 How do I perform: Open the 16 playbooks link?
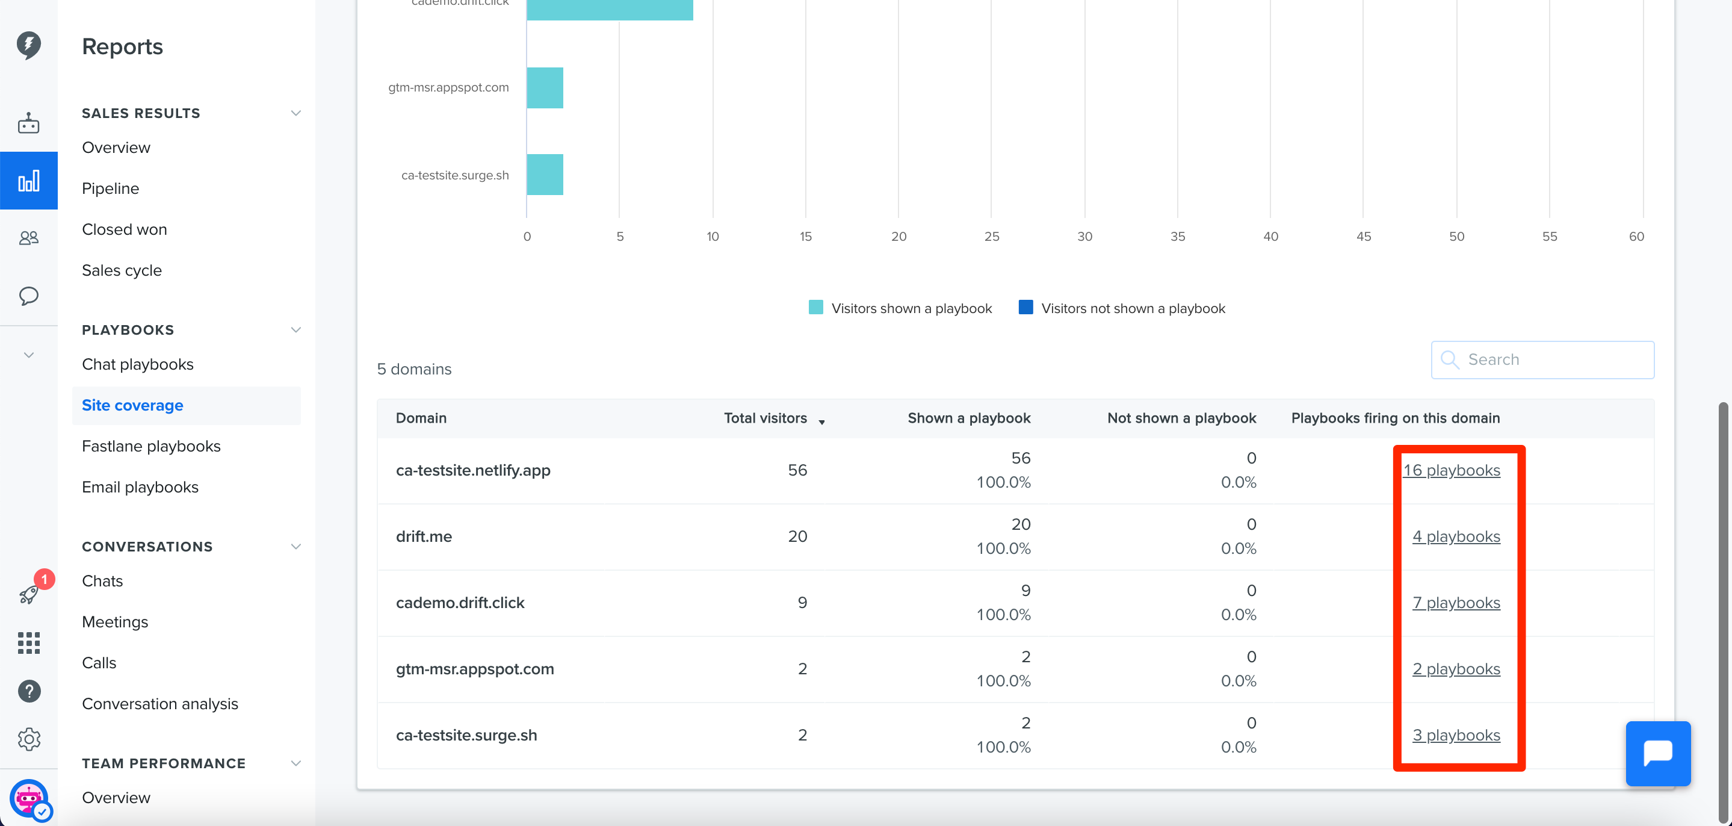click(1452, 470)
